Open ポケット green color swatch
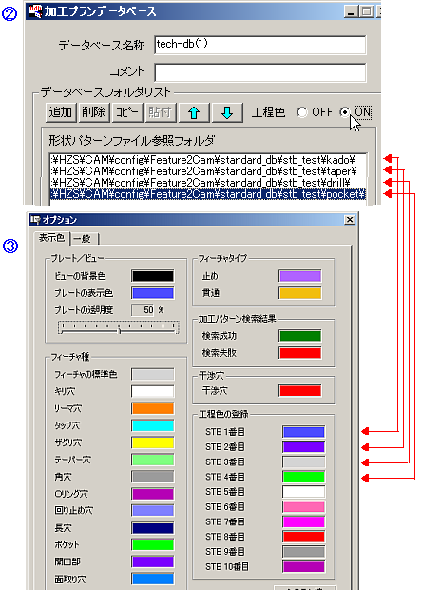This screenshot has width=422, height=590. tap(153, 544)
